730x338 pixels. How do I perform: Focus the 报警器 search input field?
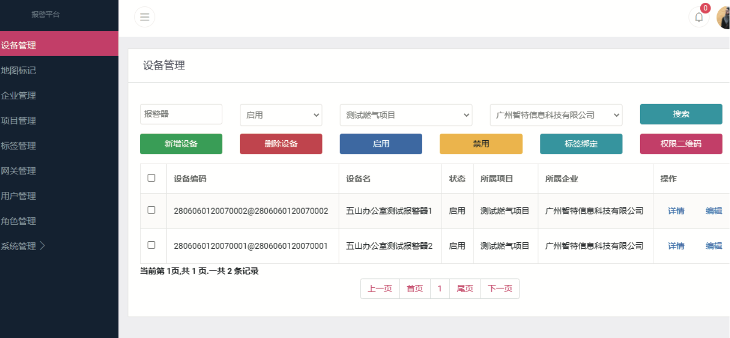[x=181, y=114]
